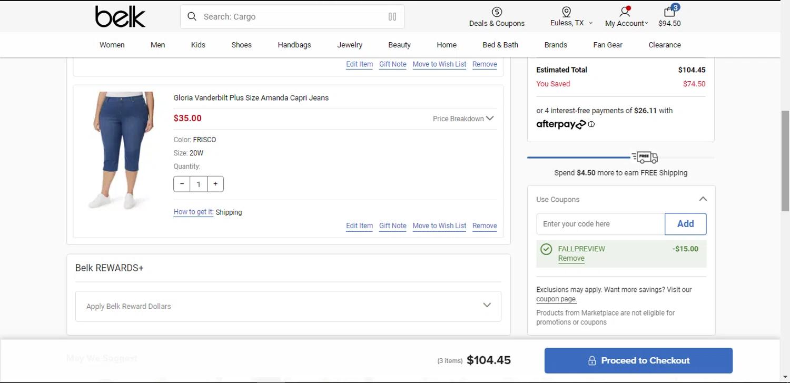This screenshot has height=383, width=790.
Task: Click the Afterpay info icon
Action: [x=591, y=125]
